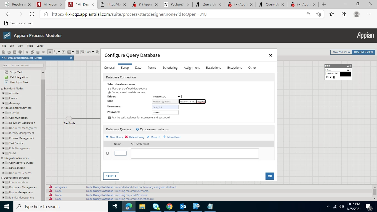The height and width of the screenshot is (212, 377).
Task: Minimize the floating Font panel
Action: (x=348, y=66)
